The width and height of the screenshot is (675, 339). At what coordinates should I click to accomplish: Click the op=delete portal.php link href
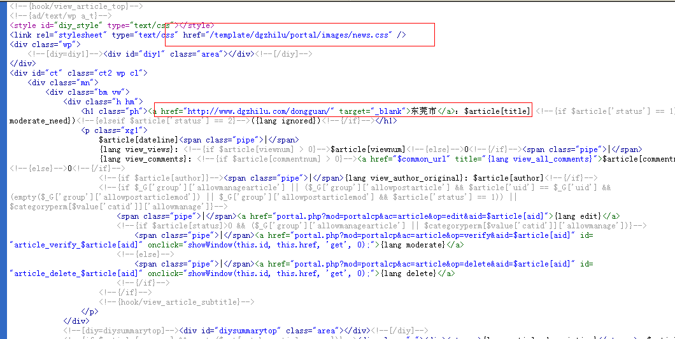tap(432, 264)
